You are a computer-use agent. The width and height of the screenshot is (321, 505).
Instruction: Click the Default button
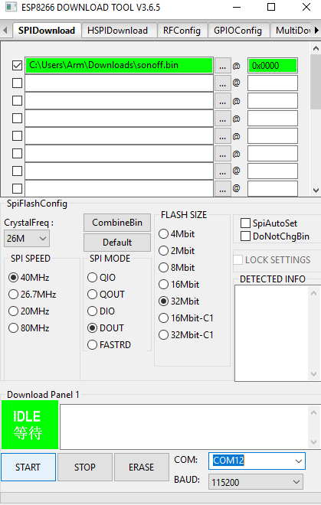point(117,243)
